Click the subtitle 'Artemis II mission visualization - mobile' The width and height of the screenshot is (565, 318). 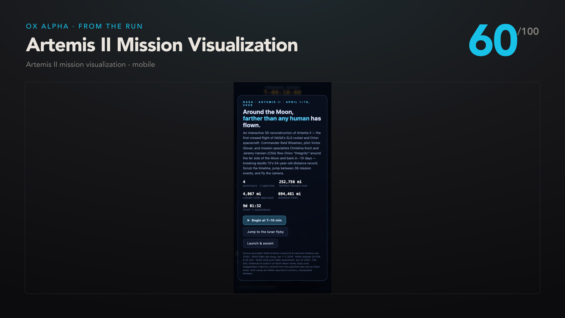[90, 64]
